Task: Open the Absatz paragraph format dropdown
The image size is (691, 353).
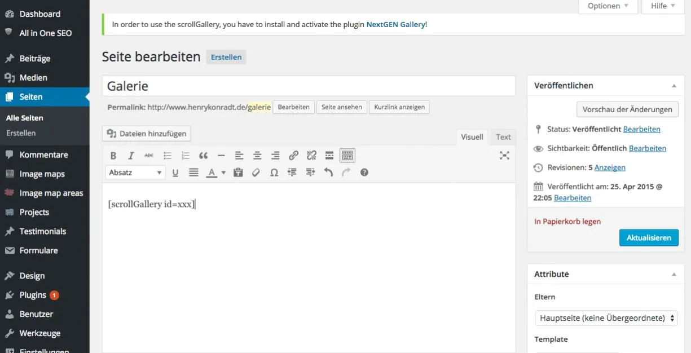Action: tap(135, 173)
